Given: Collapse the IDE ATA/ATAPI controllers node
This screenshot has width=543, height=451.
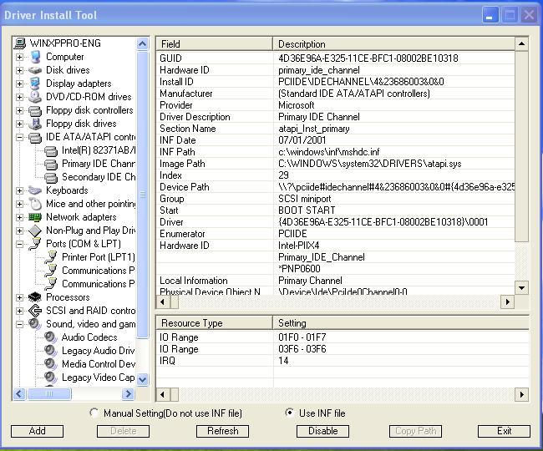Looking at the screenshot, I should (20, 137).
